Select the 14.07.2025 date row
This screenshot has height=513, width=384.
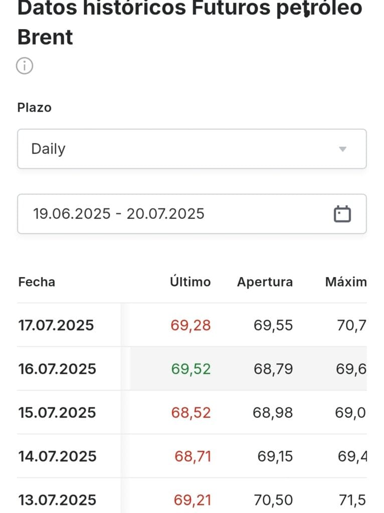57,456
